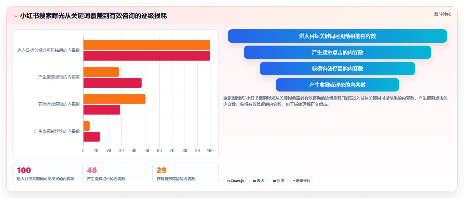This screenshot has height=198, width=464.
Task: Click the red bar for 获得有效停留的内容数
Action: click(102, 110)
